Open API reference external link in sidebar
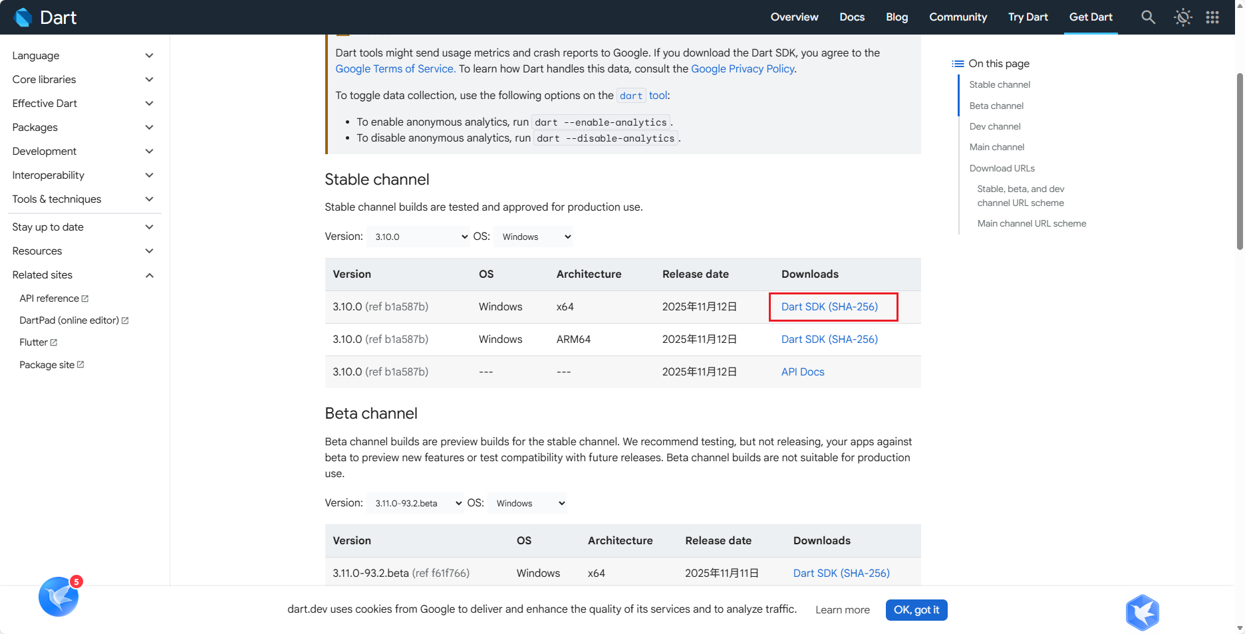 [x=54, y=298]
